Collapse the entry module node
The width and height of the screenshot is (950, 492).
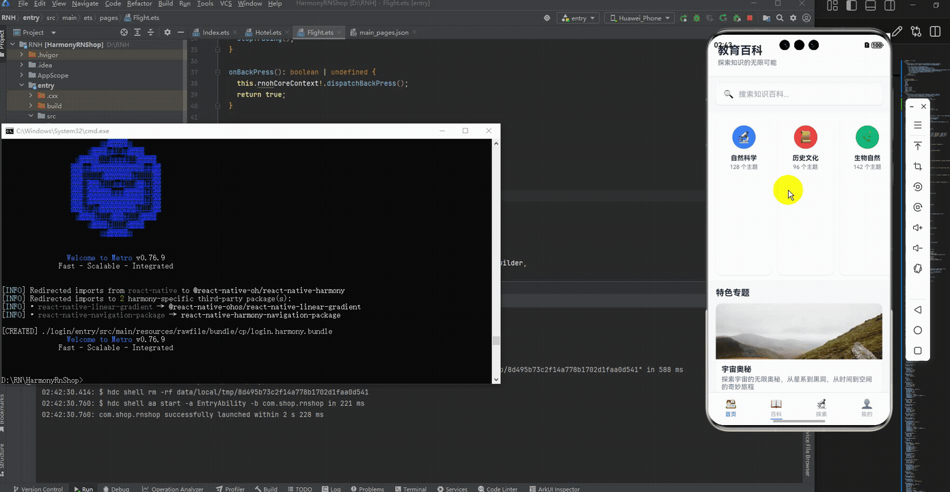point(22,85)
